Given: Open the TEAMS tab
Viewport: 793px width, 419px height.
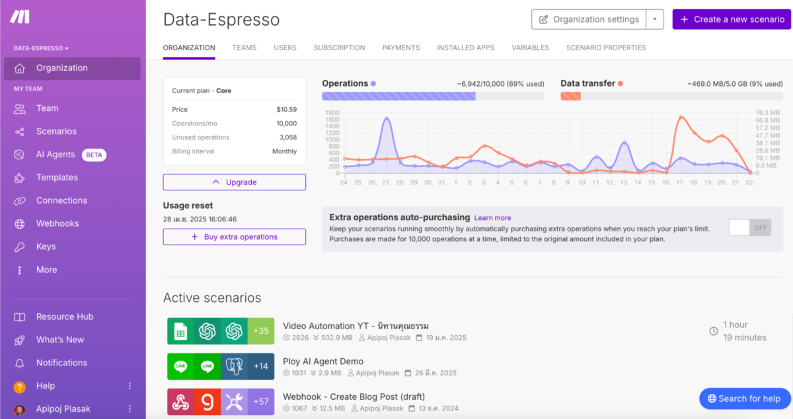Looking at the screenshot, I should pyautogui.click(x=244, y=48).
